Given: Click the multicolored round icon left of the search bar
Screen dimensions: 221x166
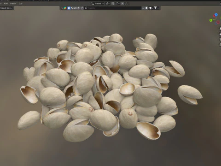Looking at the screenshot, I should pos(65,8).
